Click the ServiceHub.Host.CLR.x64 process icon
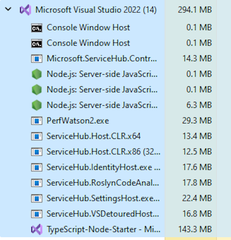The width and height of the screenshot is (231, 240). pyautogui.click(x=37, y=136)
